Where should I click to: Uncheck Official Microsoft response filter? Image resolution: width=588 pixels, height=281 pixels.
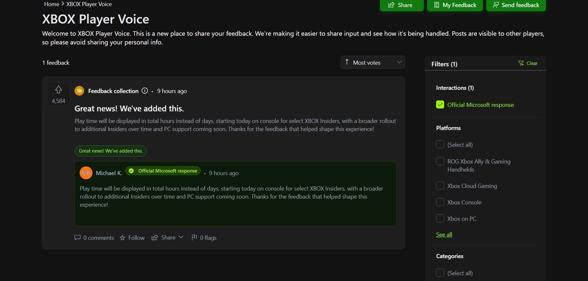[x=440, y=104]
